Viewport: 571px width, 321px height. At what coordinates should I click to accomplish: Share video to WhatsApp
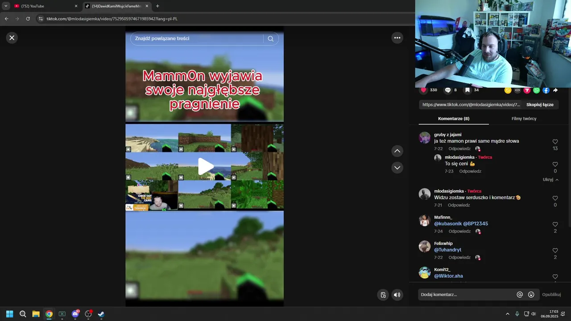pos(536,90)
